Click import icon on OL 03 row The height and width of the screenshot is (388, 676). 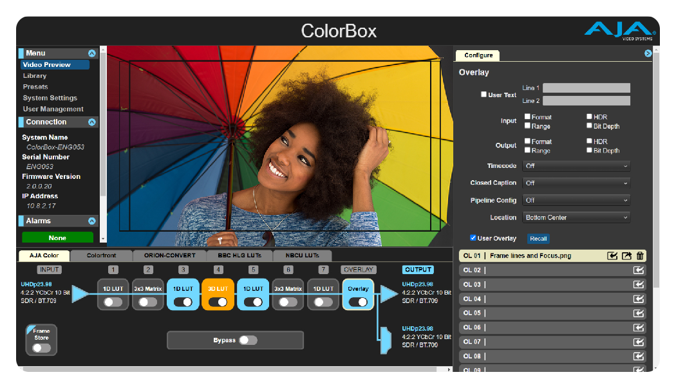[x=639, y=284]
